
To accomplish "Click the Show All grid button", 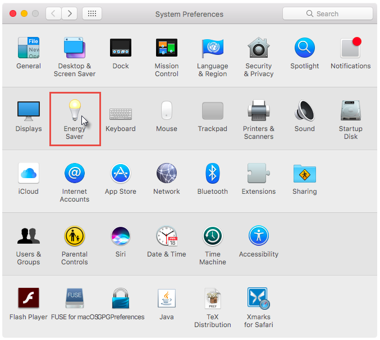I will (92, 13).
